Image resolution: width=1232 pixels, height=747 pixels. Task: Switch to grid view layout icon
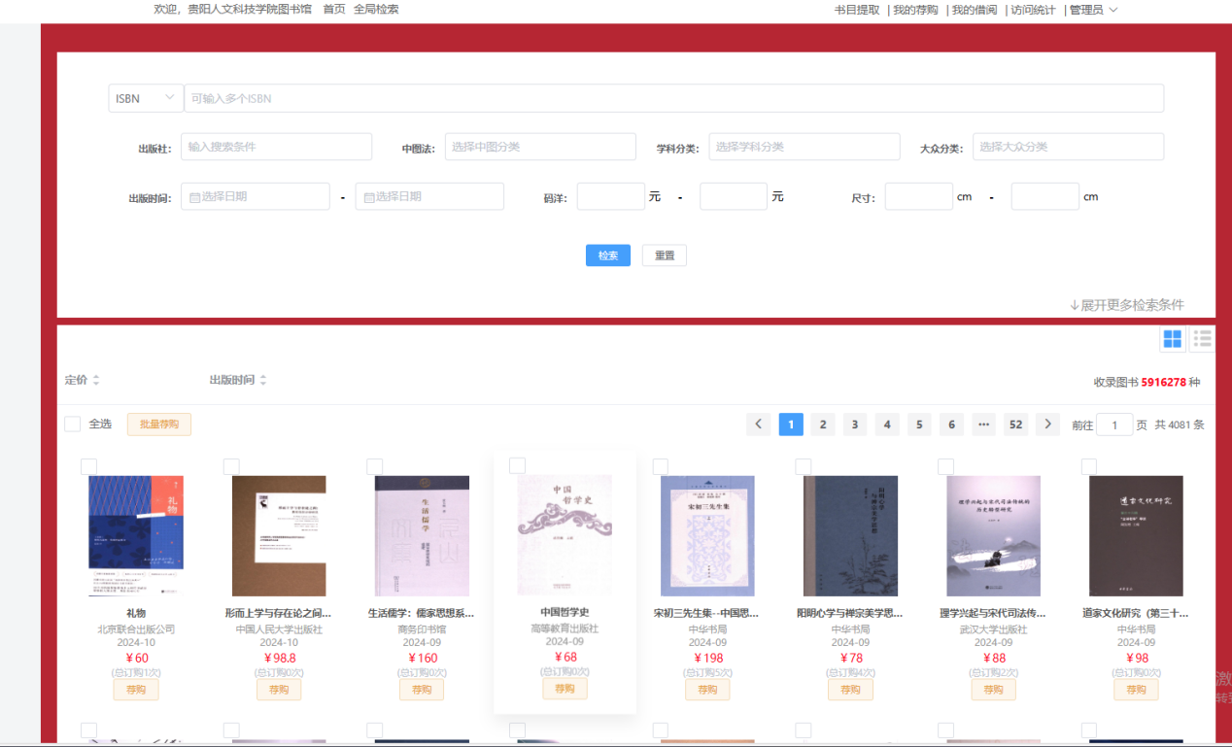[x=1173, y=339]
